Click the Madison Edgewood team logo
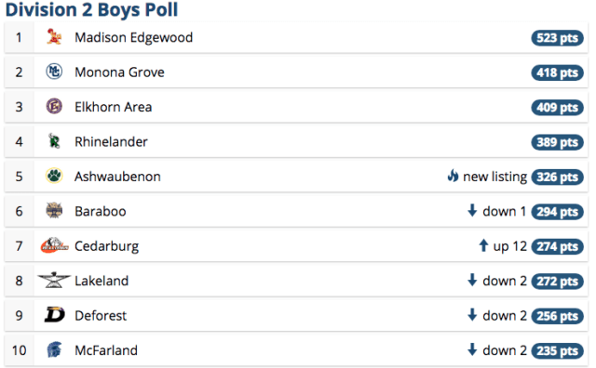This screenshot has width=596, height=368. pyautogui.click(x=54, y=37)
